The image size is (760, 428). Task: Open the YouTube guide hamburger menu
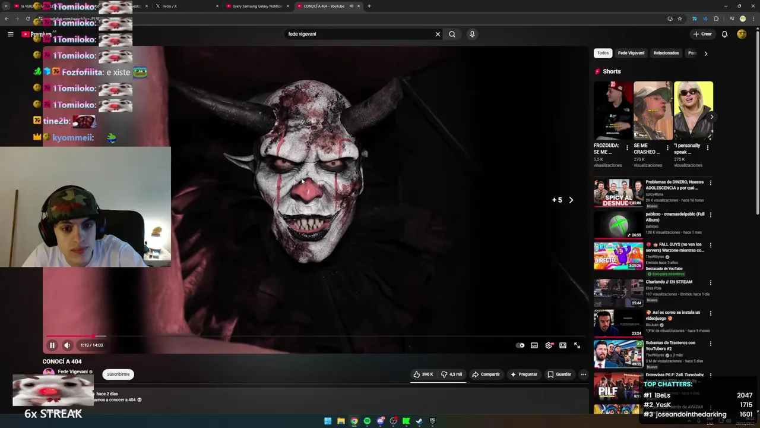pos(11,34)
